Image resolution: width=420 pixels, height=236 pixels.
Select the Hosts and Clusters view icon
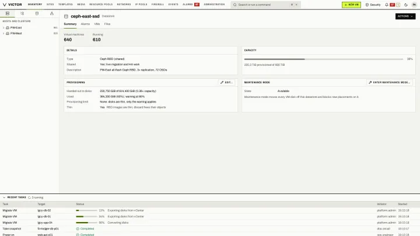(8, 13)
